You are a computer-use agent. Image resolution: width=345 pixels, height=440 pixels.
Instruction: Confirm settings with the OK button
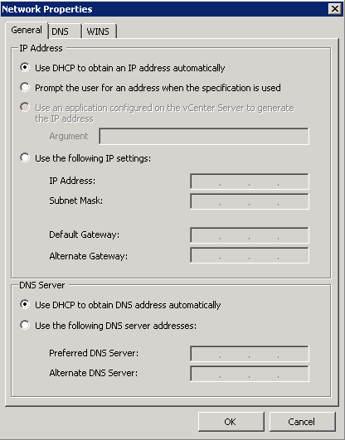click(x=231, y=422)
